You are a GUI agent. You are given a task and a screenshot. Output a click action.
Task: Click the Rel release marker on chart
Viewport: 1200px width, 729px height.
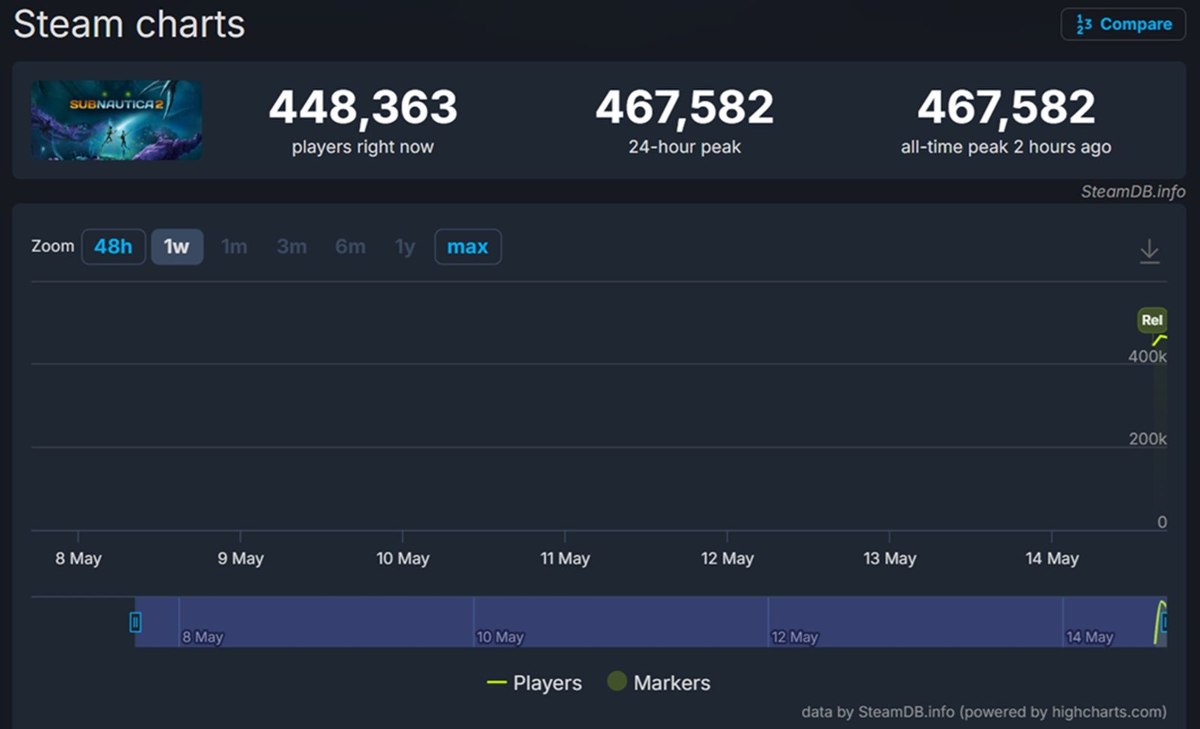(1152, 320)
